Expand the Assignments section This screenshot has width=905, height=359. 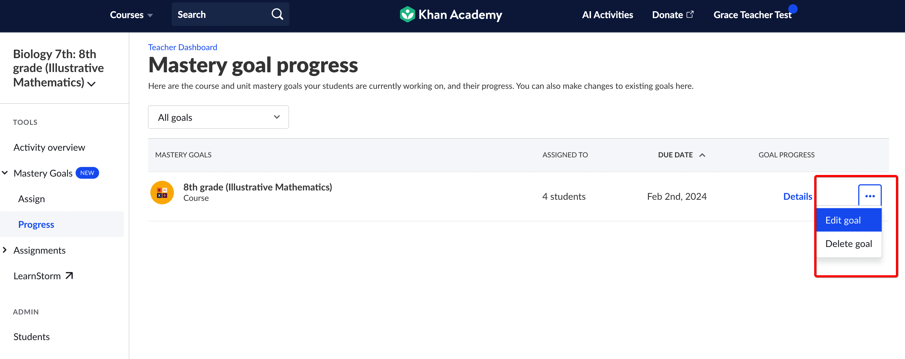pos(5,250)
